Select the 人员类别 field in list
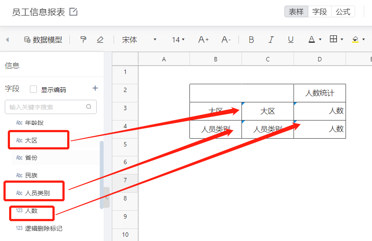The image size is (372, 241). coord(33,193)
